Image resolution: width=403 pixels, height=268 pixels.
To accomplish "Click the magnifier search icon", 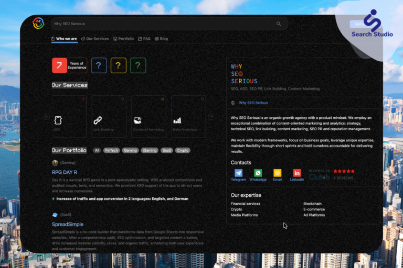I will pyautogui.click(x=279, y=24).
